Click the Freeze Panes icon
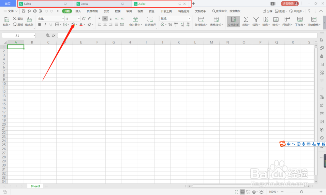326x195 pixels. click(314, 19)
